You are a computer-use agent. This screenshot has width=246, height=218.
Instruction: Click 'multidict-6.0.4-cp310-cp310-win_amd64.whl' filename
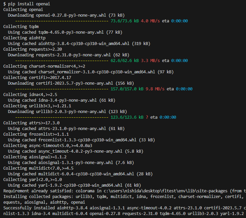click(86, 174)
